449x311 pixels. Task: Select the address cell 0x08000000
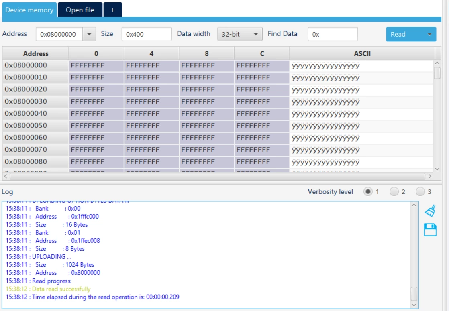click(x=35, y=65)
